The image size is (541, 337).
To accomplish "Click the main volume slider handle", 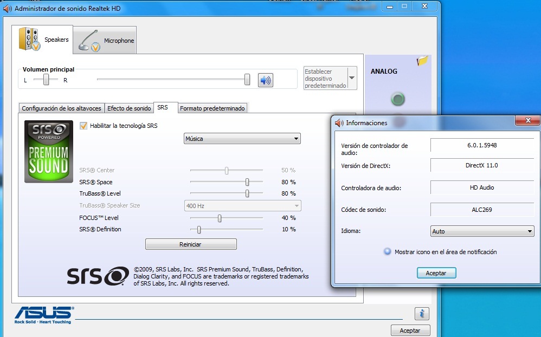I will (x=247, y=79).
